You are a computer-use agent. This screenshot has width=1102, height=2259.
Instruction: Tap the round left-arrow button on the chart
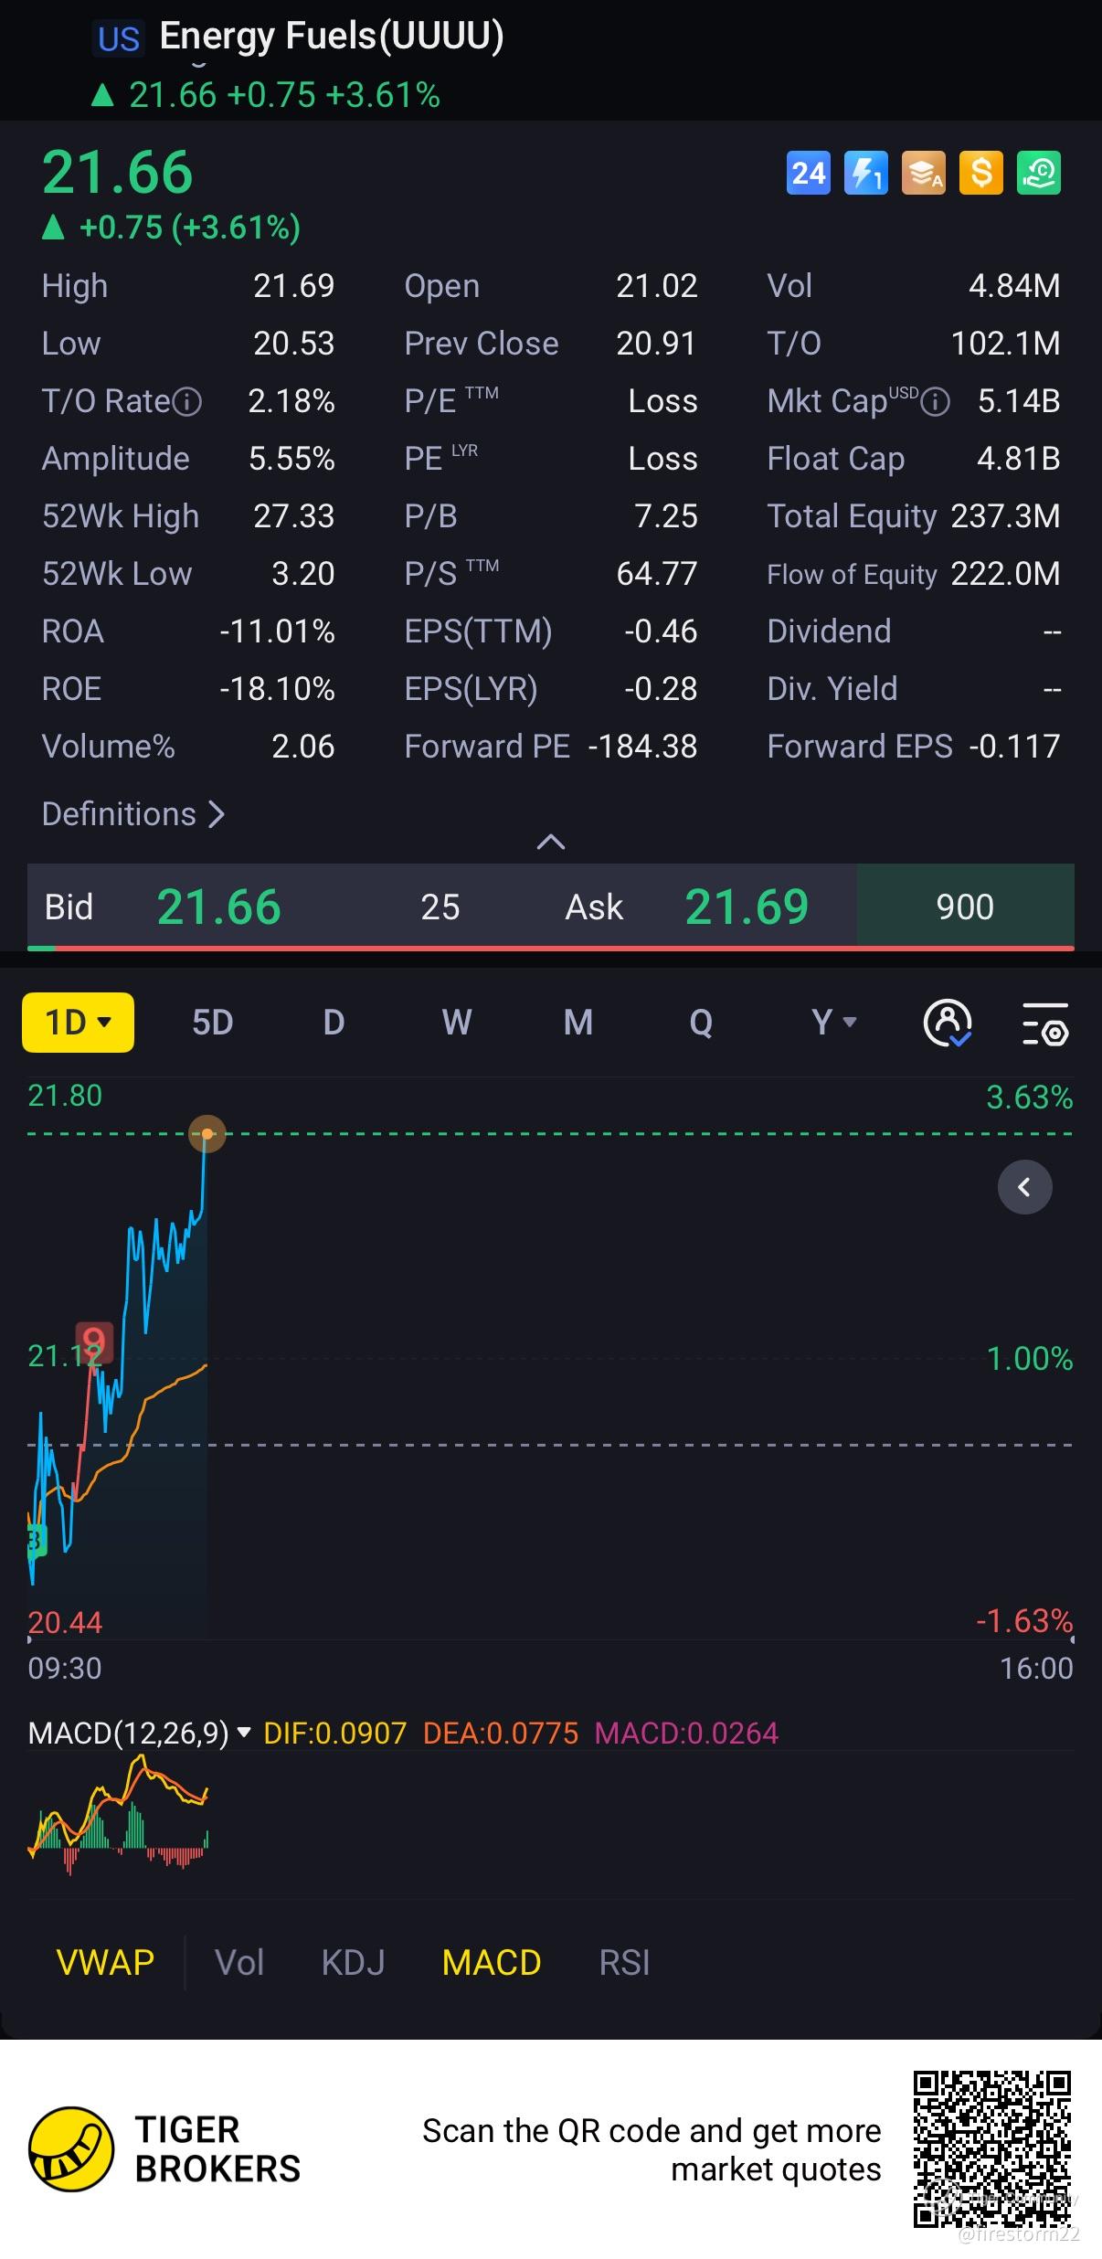tap(1024, 1187)
